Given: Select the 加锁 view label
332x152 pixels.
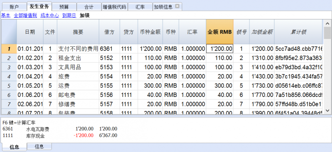Looking at the screenshot, I should coord(85,15).
